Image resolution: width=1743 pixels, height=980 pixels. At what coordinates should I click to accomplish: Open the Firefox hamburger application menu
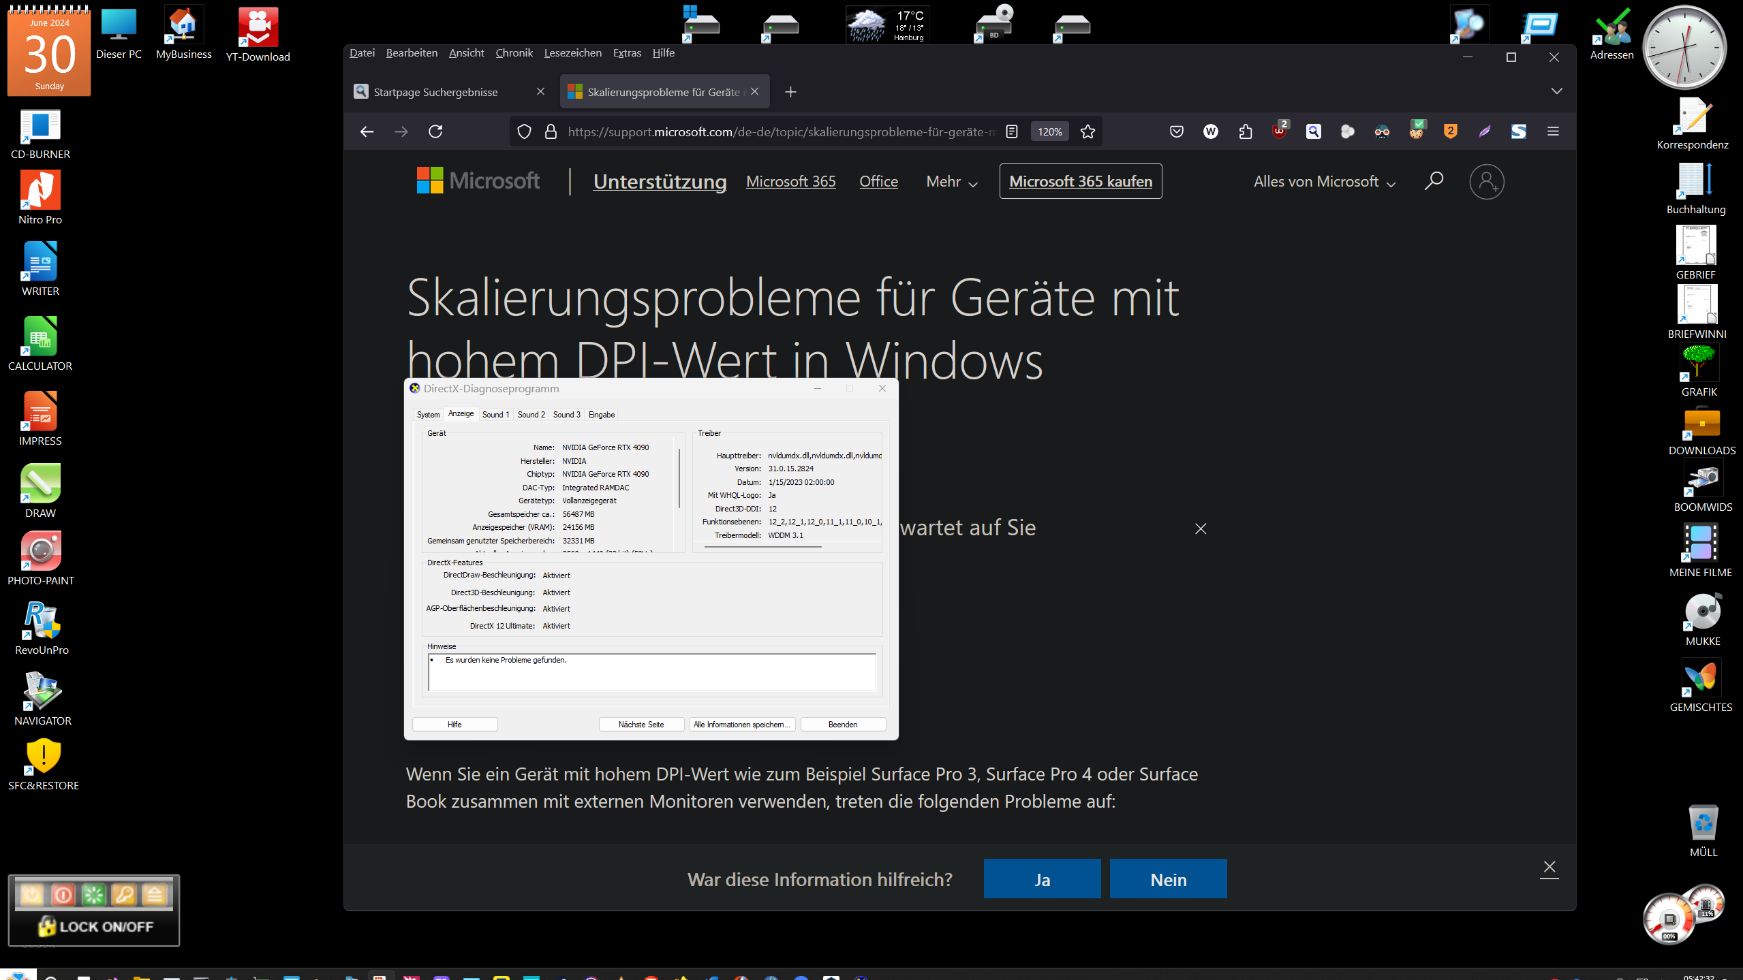[1553, 131]
